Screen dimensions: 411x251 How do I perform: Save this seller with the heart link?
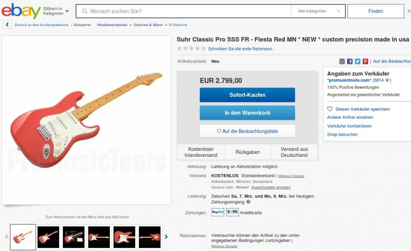(x=358, y=109)
